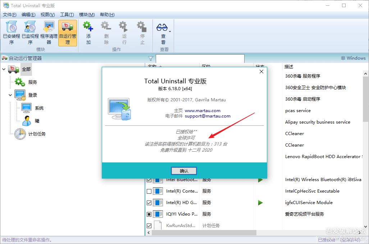Confirm the About dialog with 确认
Viewport: 369px width, 244px height.
coord(184,171)
